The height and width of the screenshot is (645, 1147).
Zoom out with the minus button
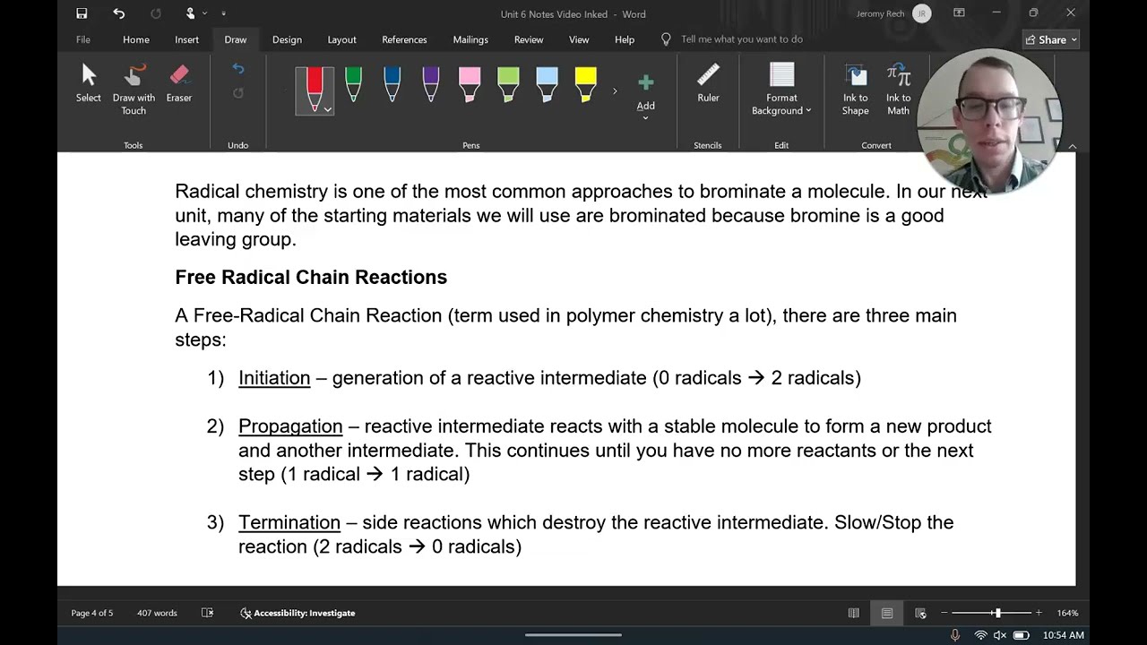coord(944,613)
